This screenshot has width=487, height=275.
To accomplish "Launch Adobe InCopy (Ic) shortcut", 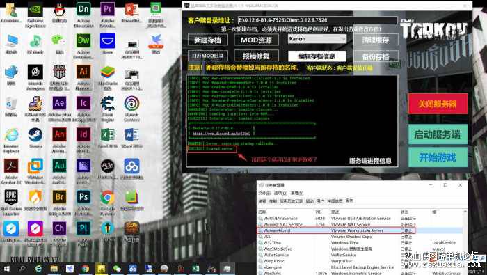I will tap(83, 108).
